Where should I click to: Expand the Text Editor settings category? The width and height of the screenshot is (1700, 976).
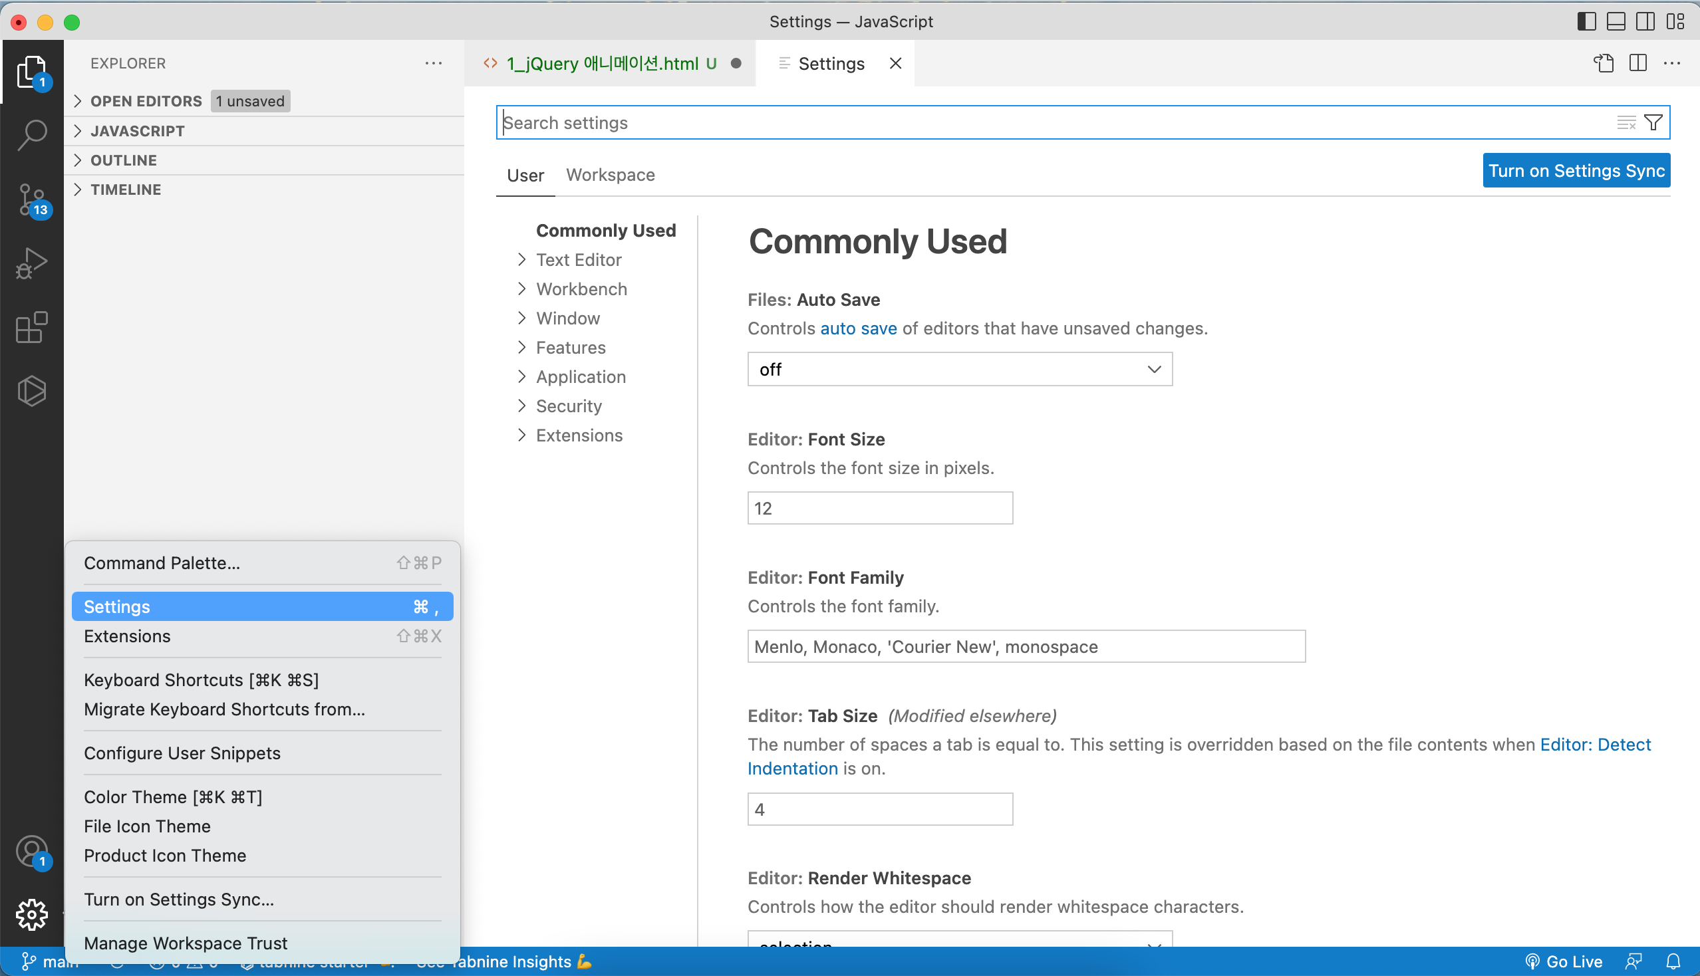click(578, 260)
